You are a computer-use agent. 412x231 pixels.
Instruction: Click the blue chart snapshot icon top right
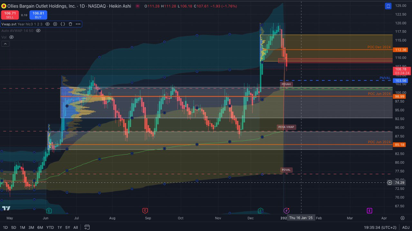pyautogui.click(x=388, y=6)
